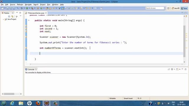Click the New file toolbar icon

(2, 8)
